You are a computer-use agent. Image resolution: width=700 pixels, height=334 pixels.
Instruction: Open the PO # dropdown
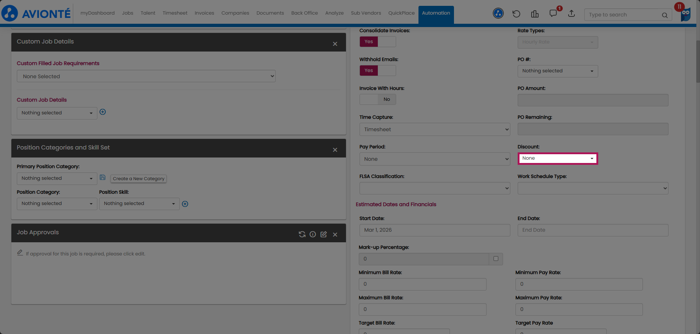(x=558, y=71)
